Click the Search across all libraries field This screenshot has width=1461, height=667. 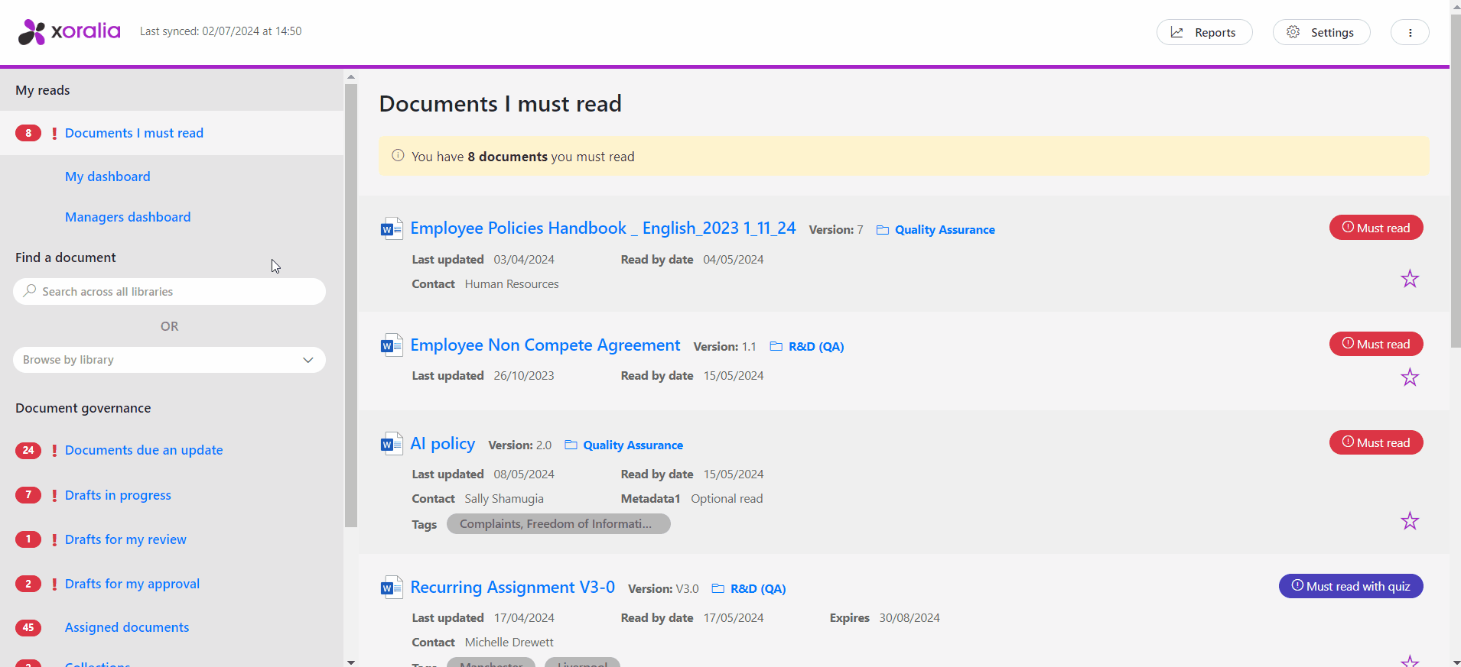click(169, 291)
